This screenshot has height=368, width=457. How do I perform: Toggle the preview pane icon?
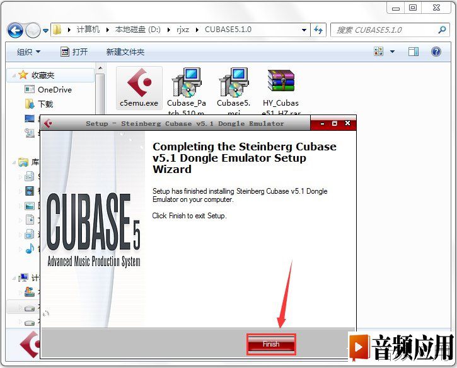tap(414, 52)
